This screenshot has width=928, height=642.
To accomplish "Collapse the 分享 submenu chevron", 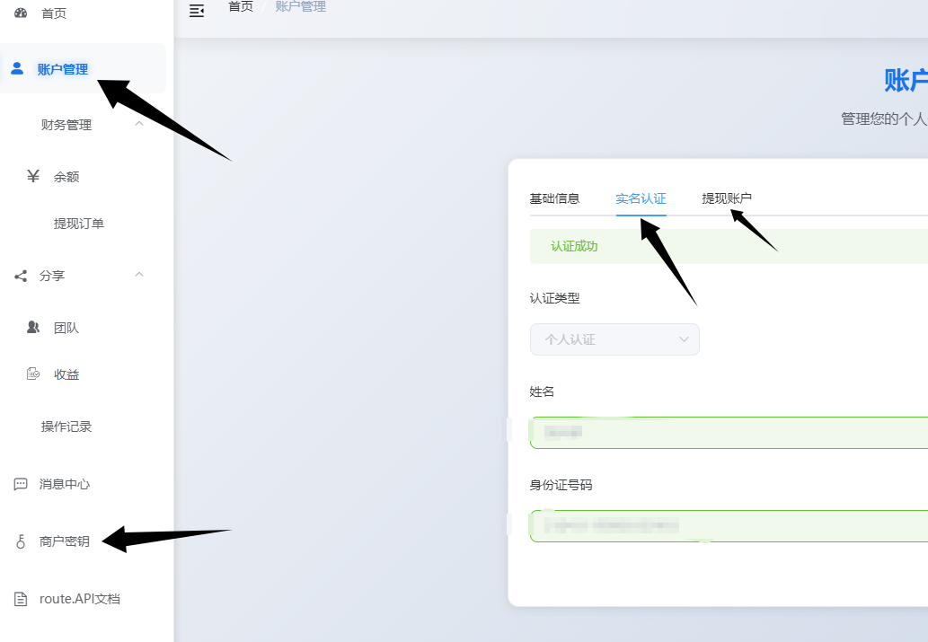I will 139,275.
